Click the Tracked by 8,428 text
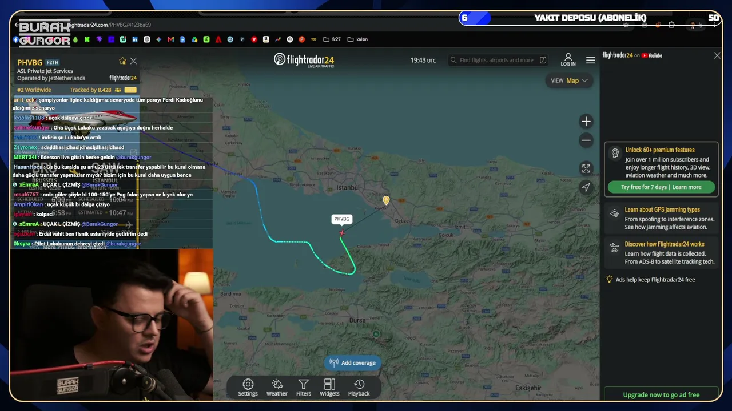This screenshot has height=411, width=732. (90, 90)
